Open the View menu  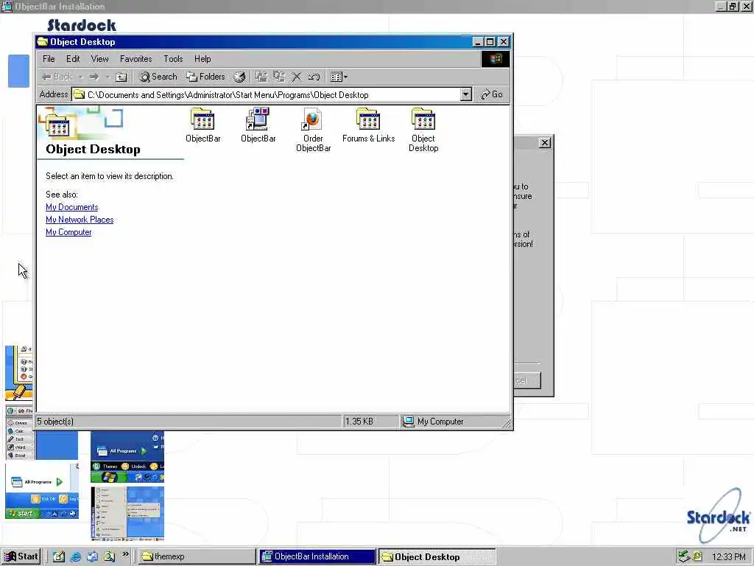[x=99, y=59]
